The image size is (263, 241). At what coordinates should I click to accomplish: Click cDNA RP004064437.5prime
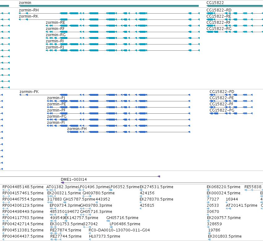point(23,236)
